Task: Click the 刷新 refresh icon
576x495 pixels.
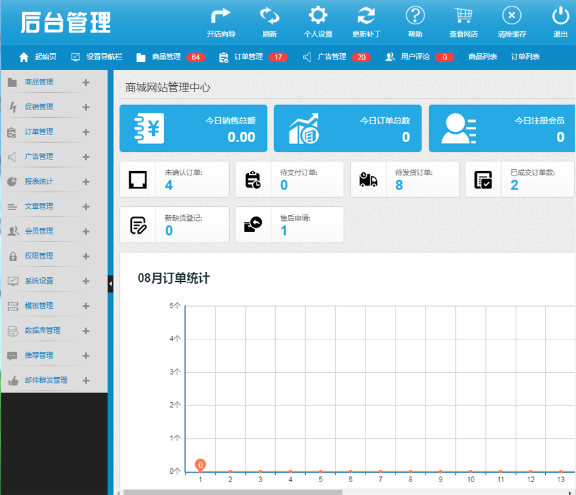Action: 269,16
